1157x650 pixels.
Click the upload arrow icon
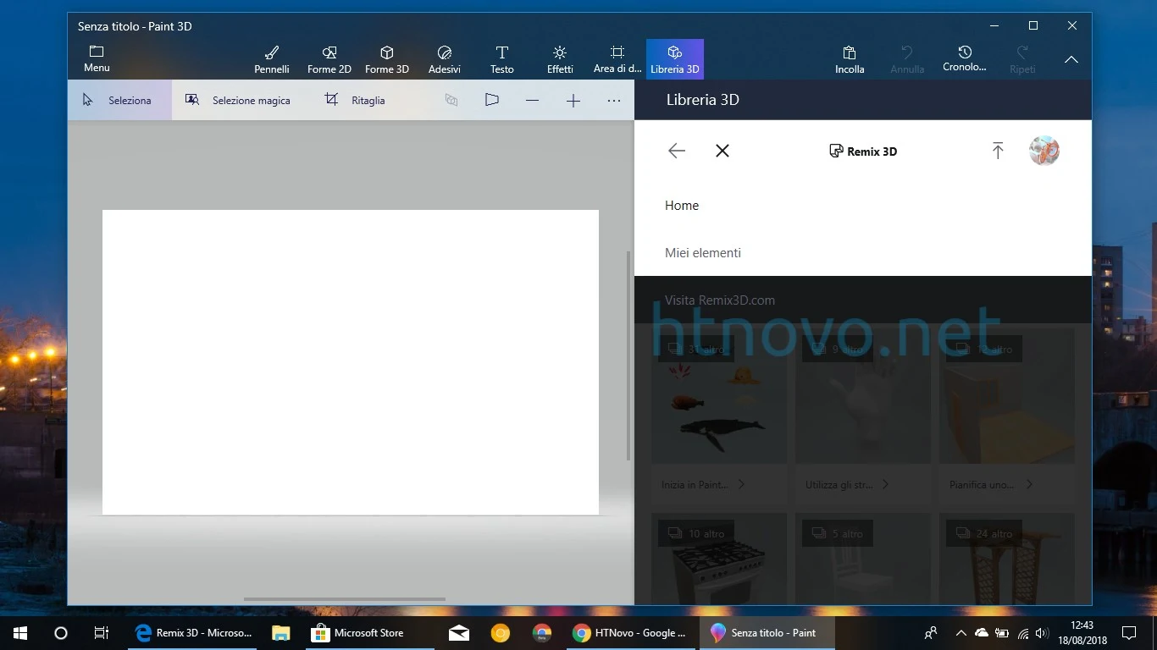coord(998,151)
